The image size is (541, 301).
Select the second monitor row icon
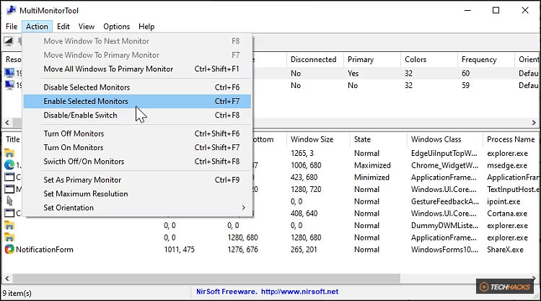(x=9, y=85)
